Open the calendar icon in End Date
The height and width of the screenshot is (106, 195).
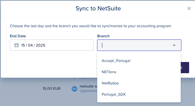tap(17, 45)
